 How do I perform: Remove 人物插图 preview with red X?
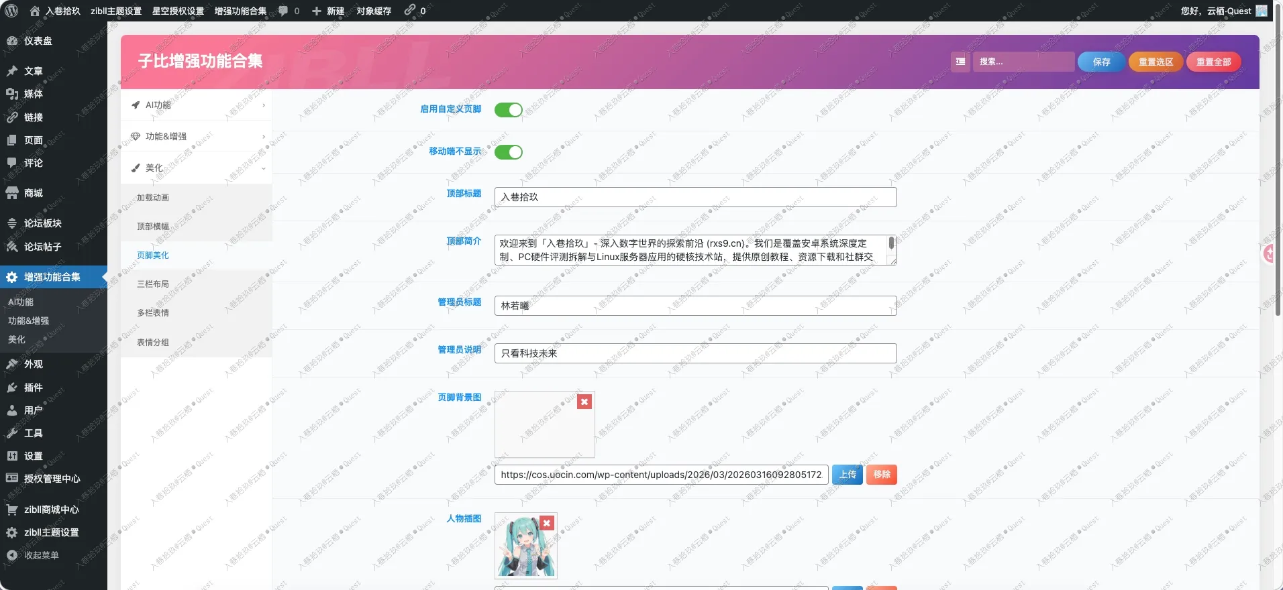coord(547,523)
